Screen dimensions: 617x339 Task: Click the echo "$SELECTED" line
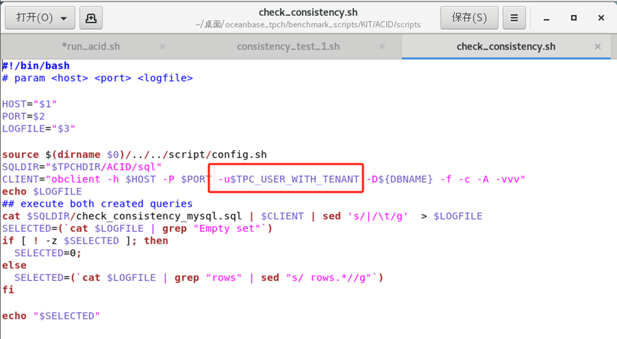point(51,316)
